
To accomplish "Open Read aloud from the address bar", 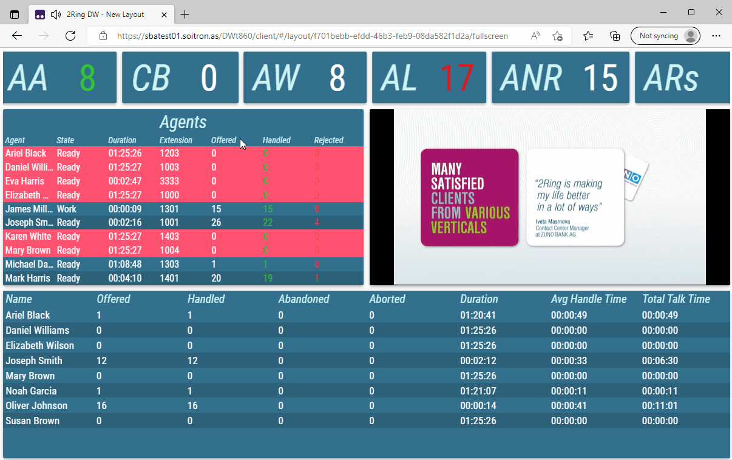I will click(x=536, y=36).
